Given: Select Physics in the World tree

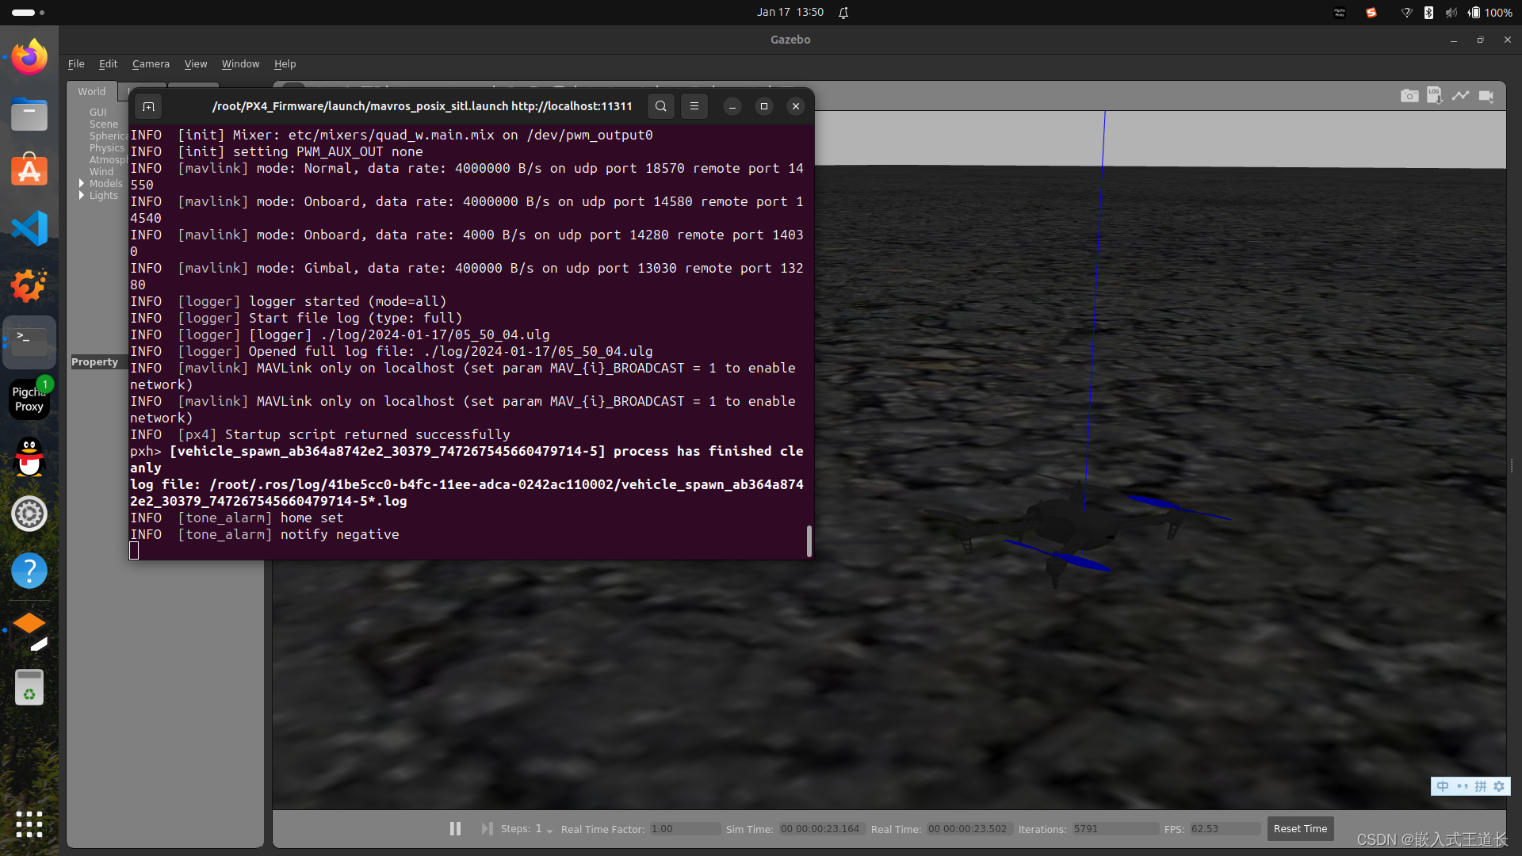Looking at the screenshot, I should click(106, 148).
